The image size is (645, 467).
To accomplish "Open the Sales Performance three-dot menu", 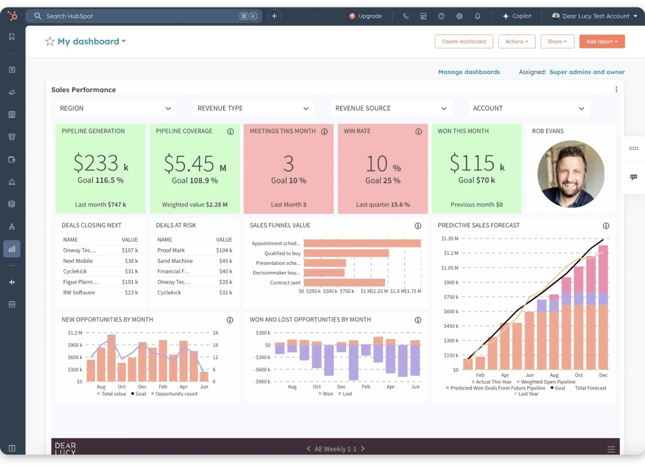I will point(617,90).
